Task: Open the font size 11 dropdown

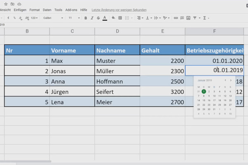Action: (x=74, y=18)
